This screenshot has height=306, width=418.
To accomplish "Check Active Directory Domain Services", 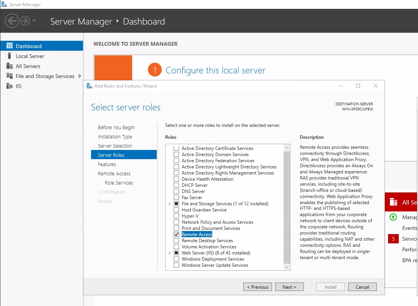I will tap(176, 154).
